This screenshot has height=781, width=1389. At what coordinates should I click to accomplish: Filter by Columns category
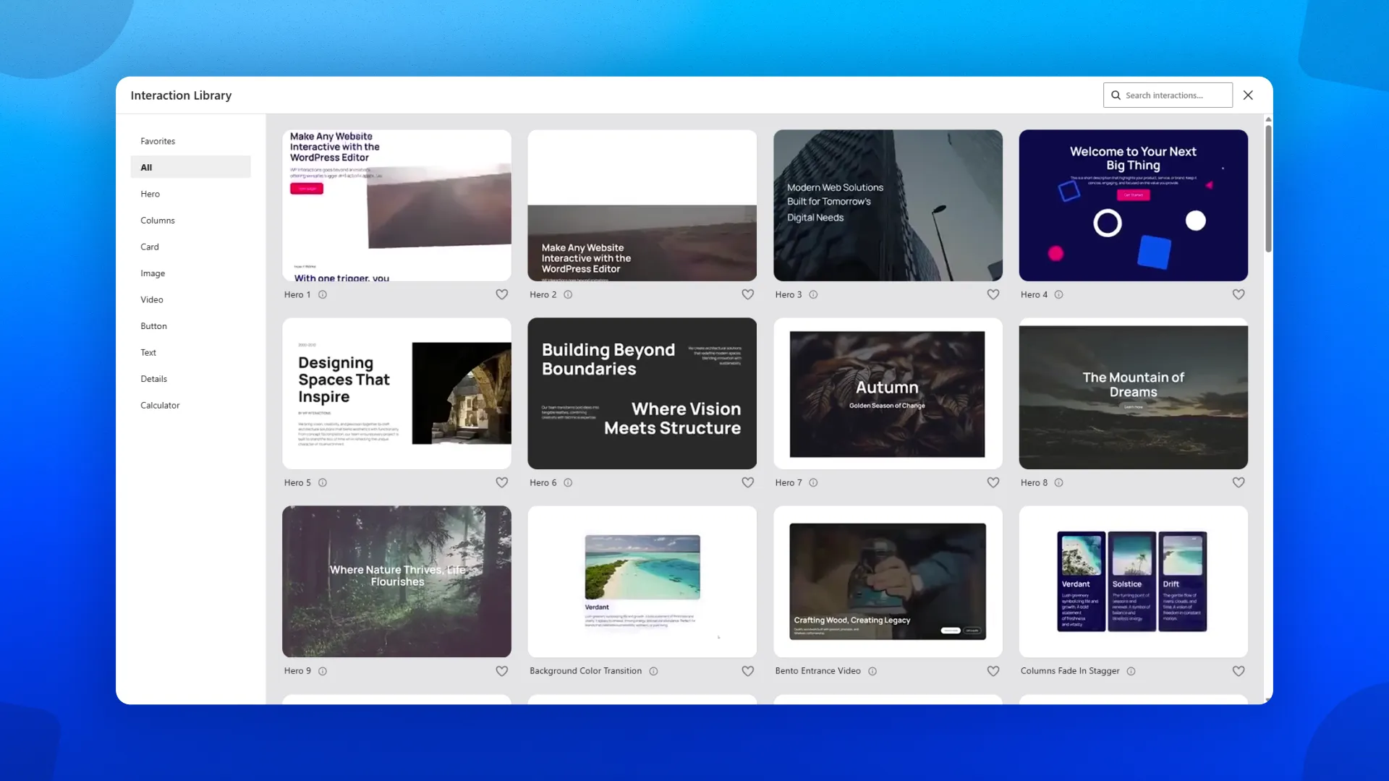tap(158, 221)
